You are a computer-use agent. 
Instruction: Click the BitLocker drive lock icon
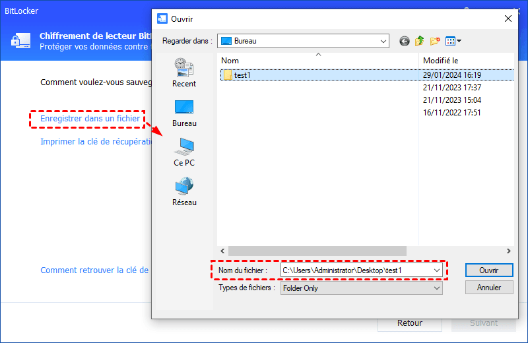(x=21, y=41)
